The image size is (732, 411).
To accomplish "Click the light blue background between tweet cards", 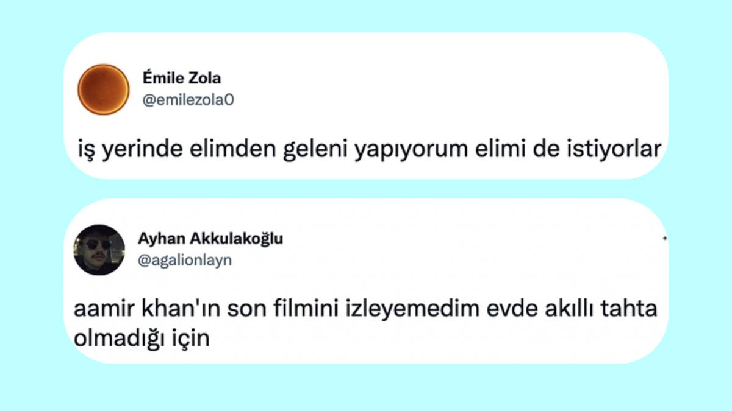I will point(366,189).
